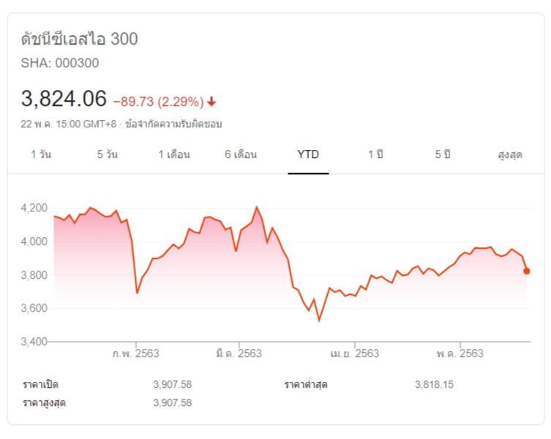Viewport: 551px width, 439px height.
Task: Switch to the 1 วัน tab
Action: click(41, 154)
